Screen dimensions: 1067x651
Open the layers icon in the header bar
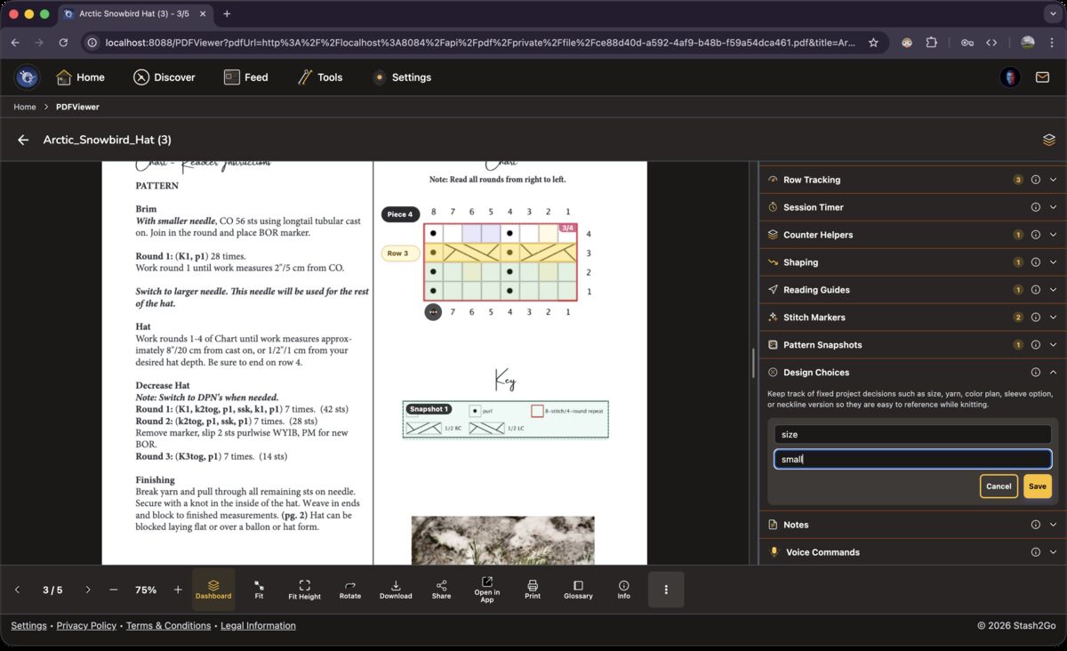[x=1048, y=140]
